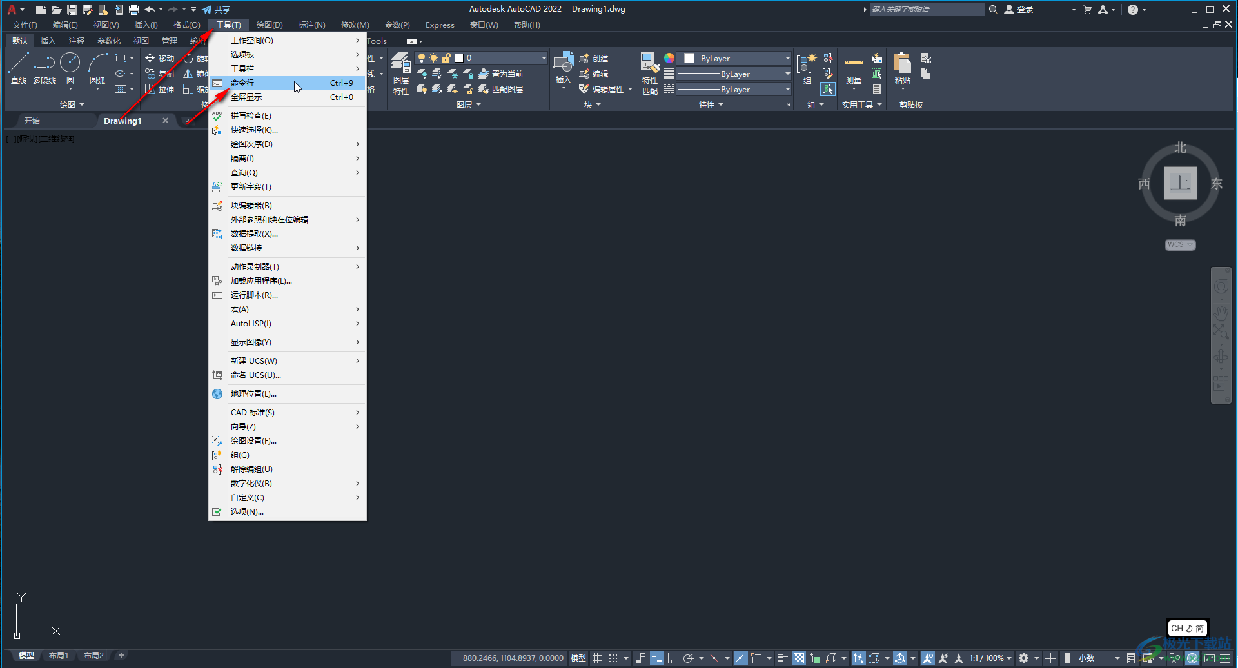
Task: Click the Copy (复制) modify tool
Action: coord(160,74)
